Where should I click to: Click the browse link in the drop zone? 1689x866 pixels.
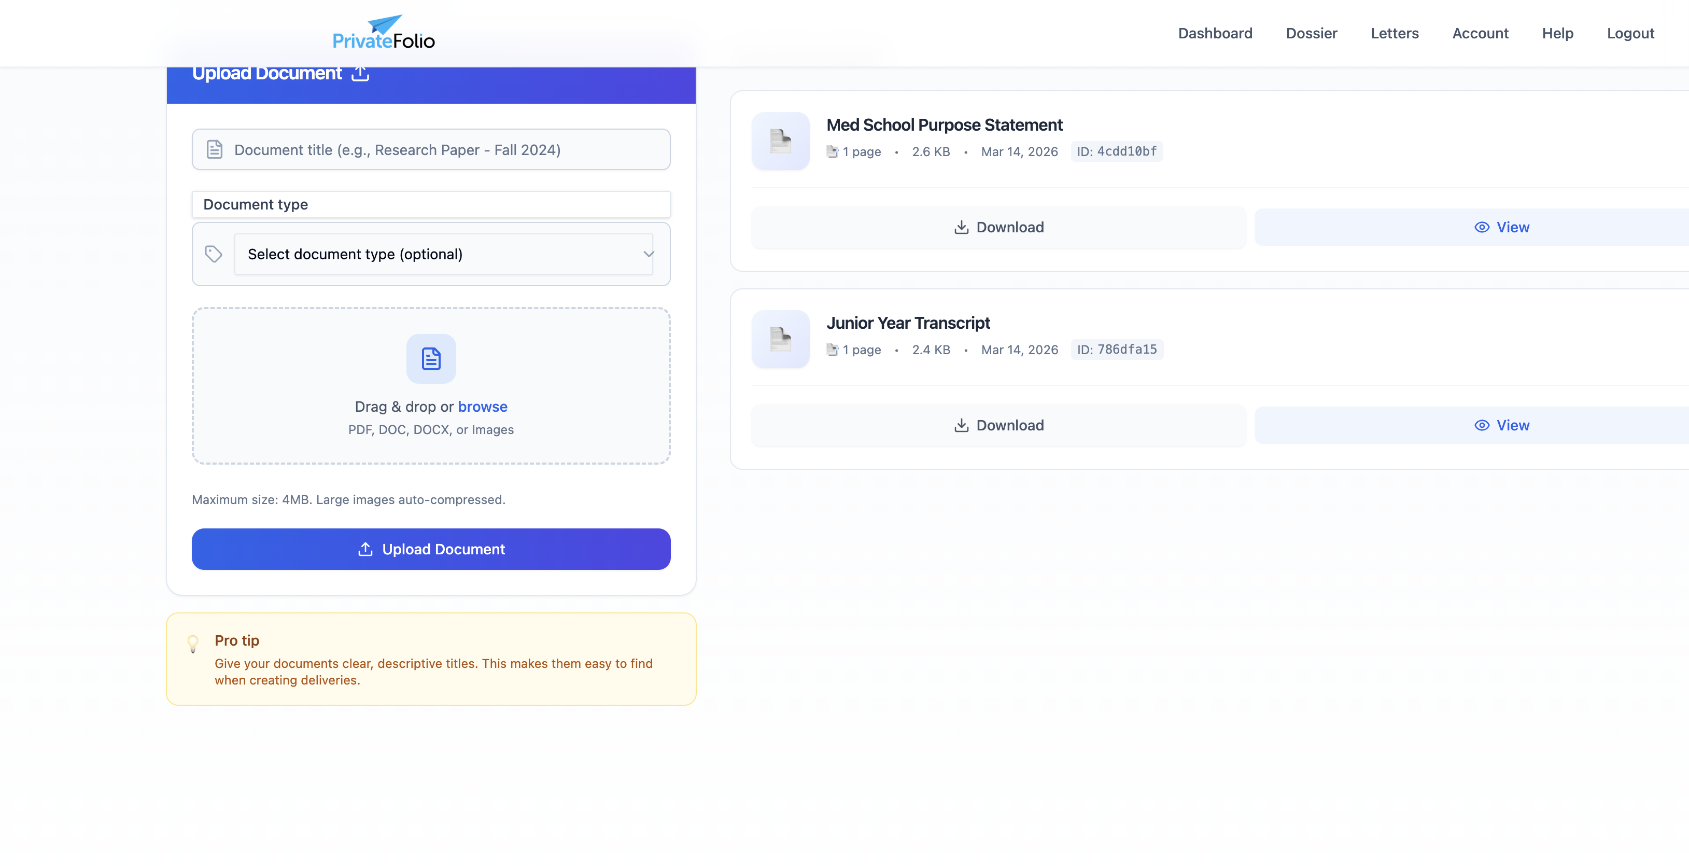pyautogui.click(x=483, y=407)
